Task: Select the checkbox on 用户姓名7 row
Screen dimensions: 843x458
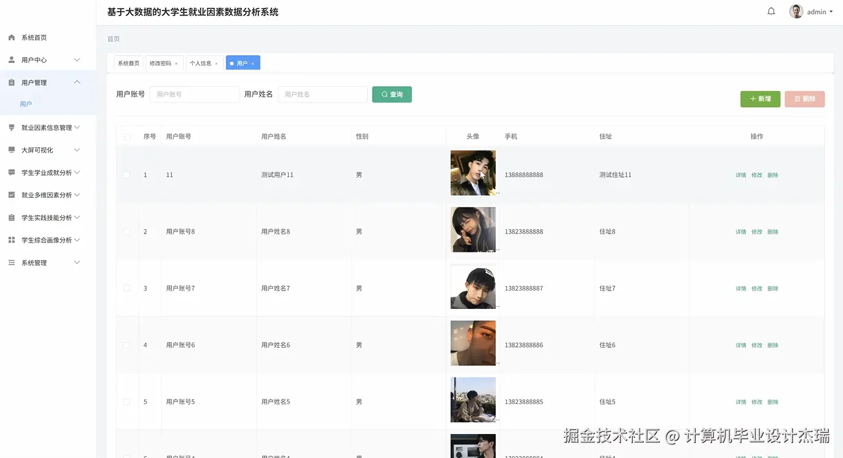Action: (x=127, y=288)
